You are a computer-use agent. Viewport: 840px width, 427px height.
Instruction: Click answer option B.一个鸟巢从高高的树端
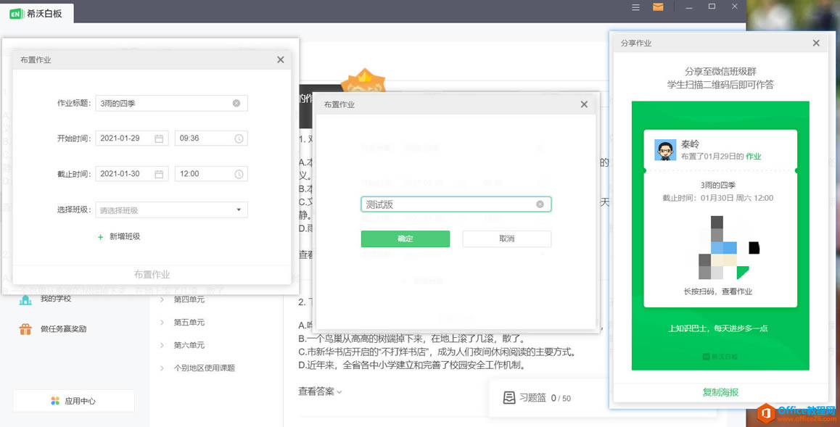point(411,339)
